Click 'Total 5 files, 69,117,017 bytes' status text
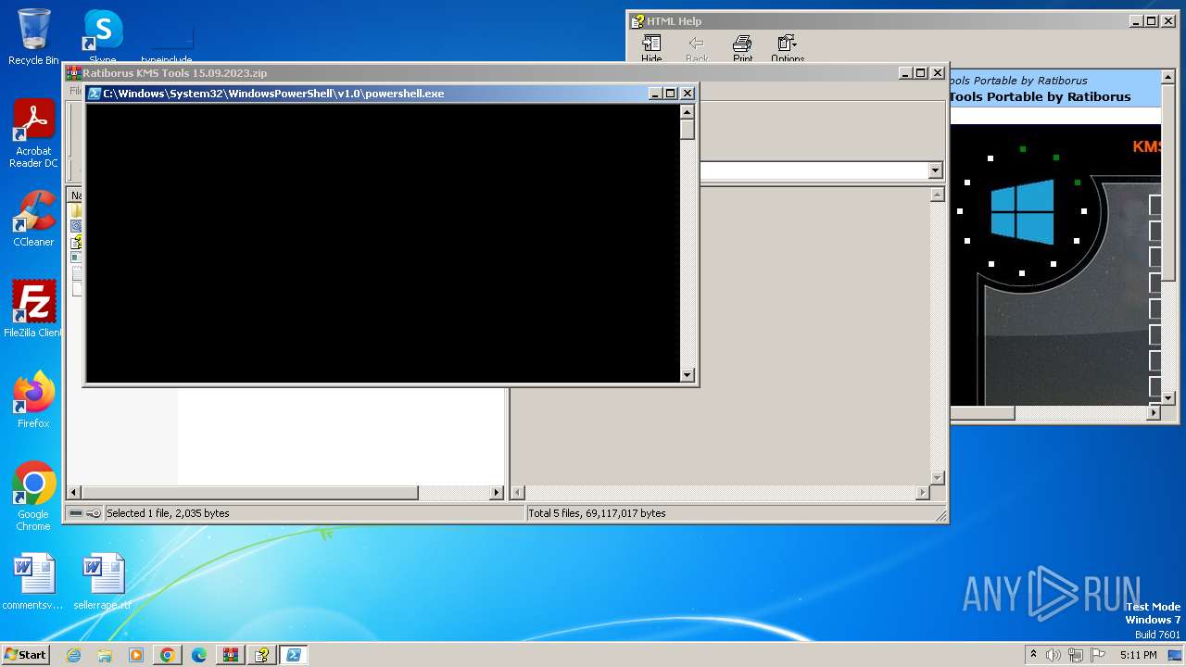Image resolution: width=1186 pixels, height=667 pixels. 597,513
